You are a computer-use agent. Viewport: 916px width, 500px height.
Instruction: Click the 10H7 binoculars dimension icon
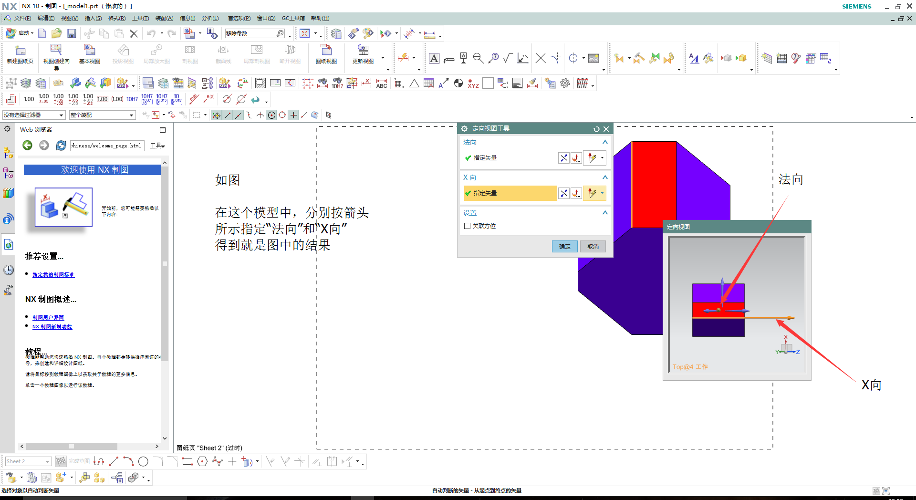[x=337, y=83]
